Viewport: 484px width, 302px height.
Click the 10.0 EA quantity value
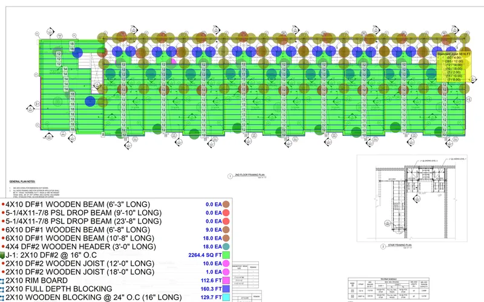[212, 263]
